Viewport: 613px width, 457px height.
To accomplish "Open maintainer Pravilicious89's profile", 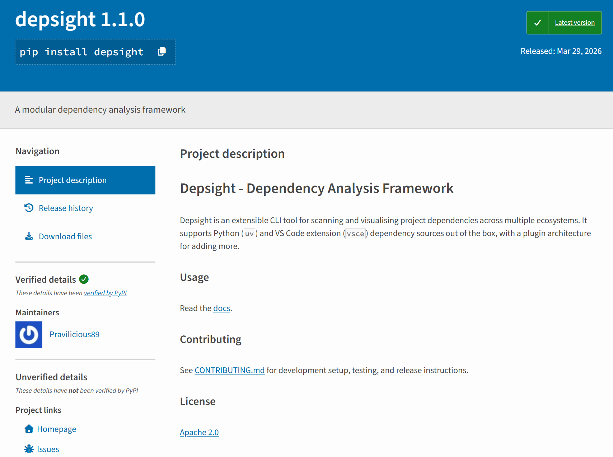I will click(74, 334).
